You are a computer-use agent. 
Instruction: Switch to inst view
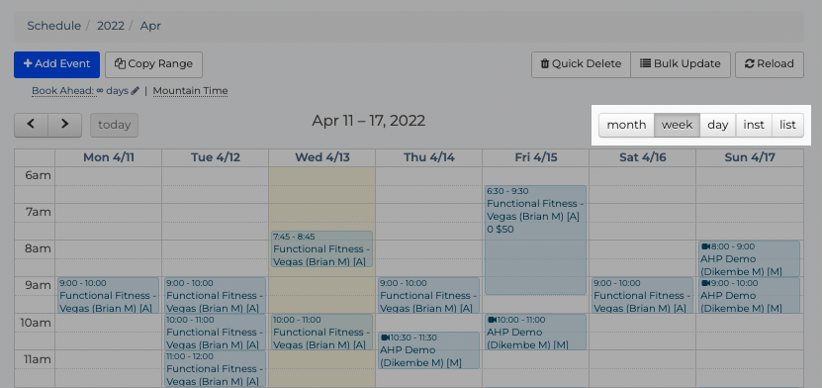click(754, 126)
